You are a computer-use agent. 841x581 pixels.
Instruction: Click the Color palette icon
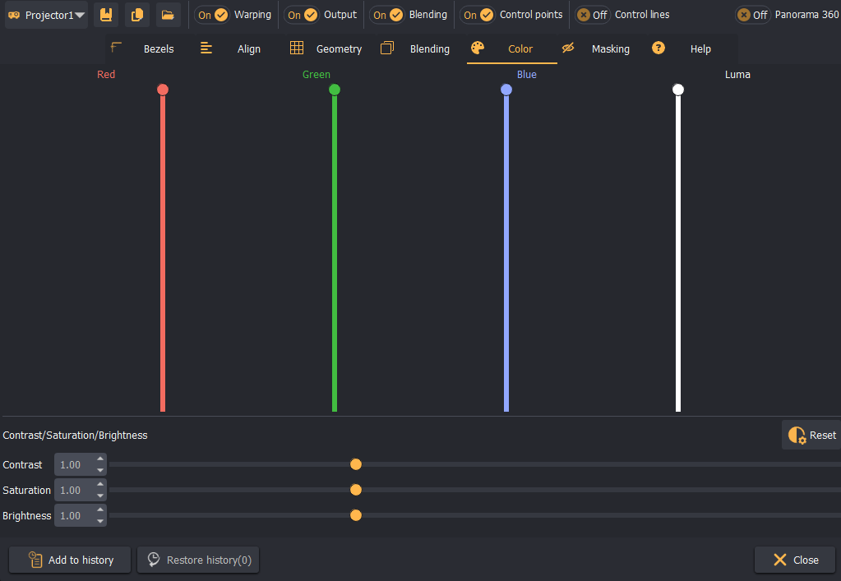478,48
